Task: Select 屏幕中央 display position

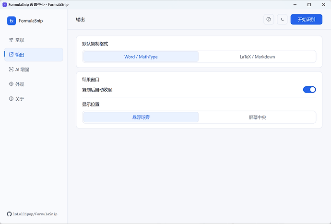Action: tap(257, 117)
